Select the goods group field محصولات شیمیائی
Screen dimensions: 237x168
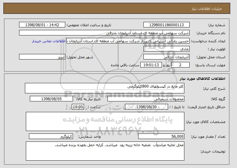coord(146,99)
